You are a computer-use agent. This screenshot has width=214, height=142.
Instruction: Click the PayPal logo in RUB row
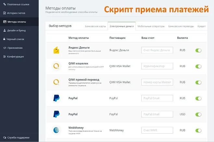pos(56,98)
